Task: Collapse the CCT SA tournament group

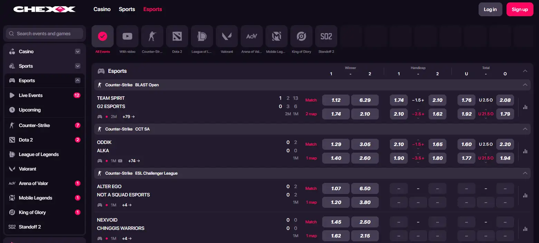Action: [525, 129]
